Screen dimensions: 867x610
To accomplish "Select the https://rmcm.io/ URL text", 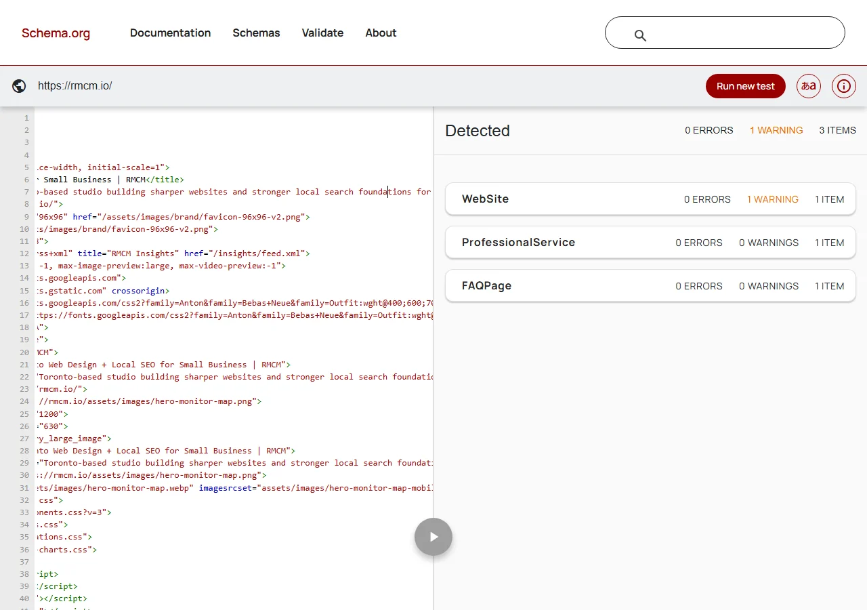I will tap(75, 86).
